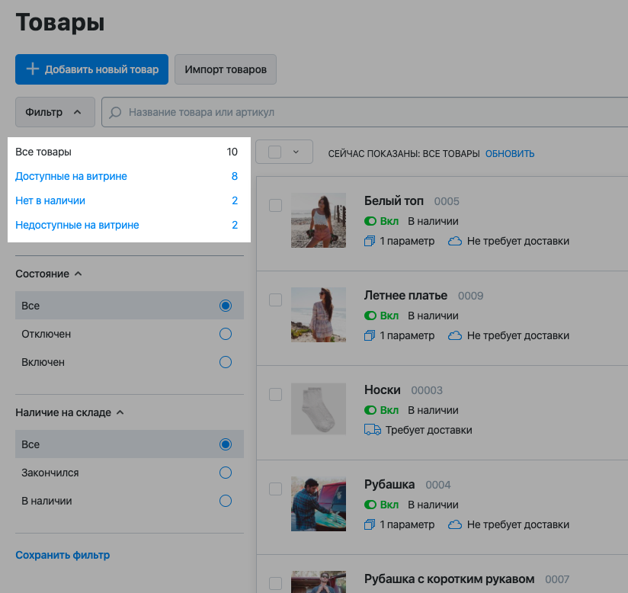The image size is (628, 593).
Task: Click the Импорт товаров button
Action: (226, 69)
